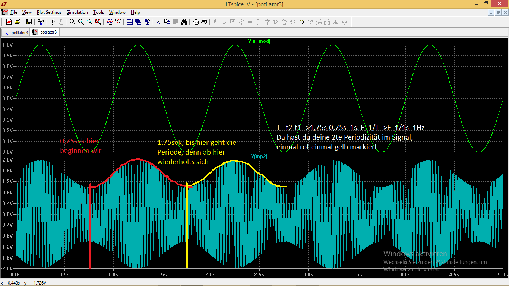This screenshot has width=509, height=286.
Task: Open the Help menu
Action: pyautogui.click(x=135, y=12)
